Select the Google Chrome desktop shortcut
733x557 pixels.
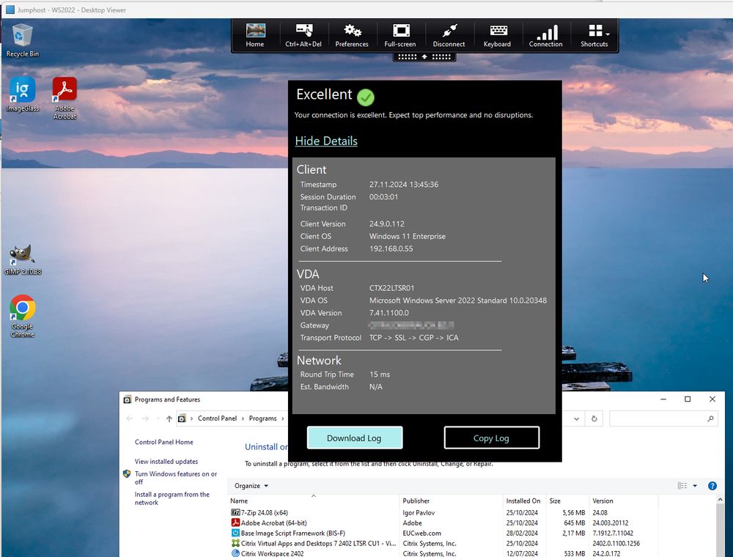tap(23, 316)
